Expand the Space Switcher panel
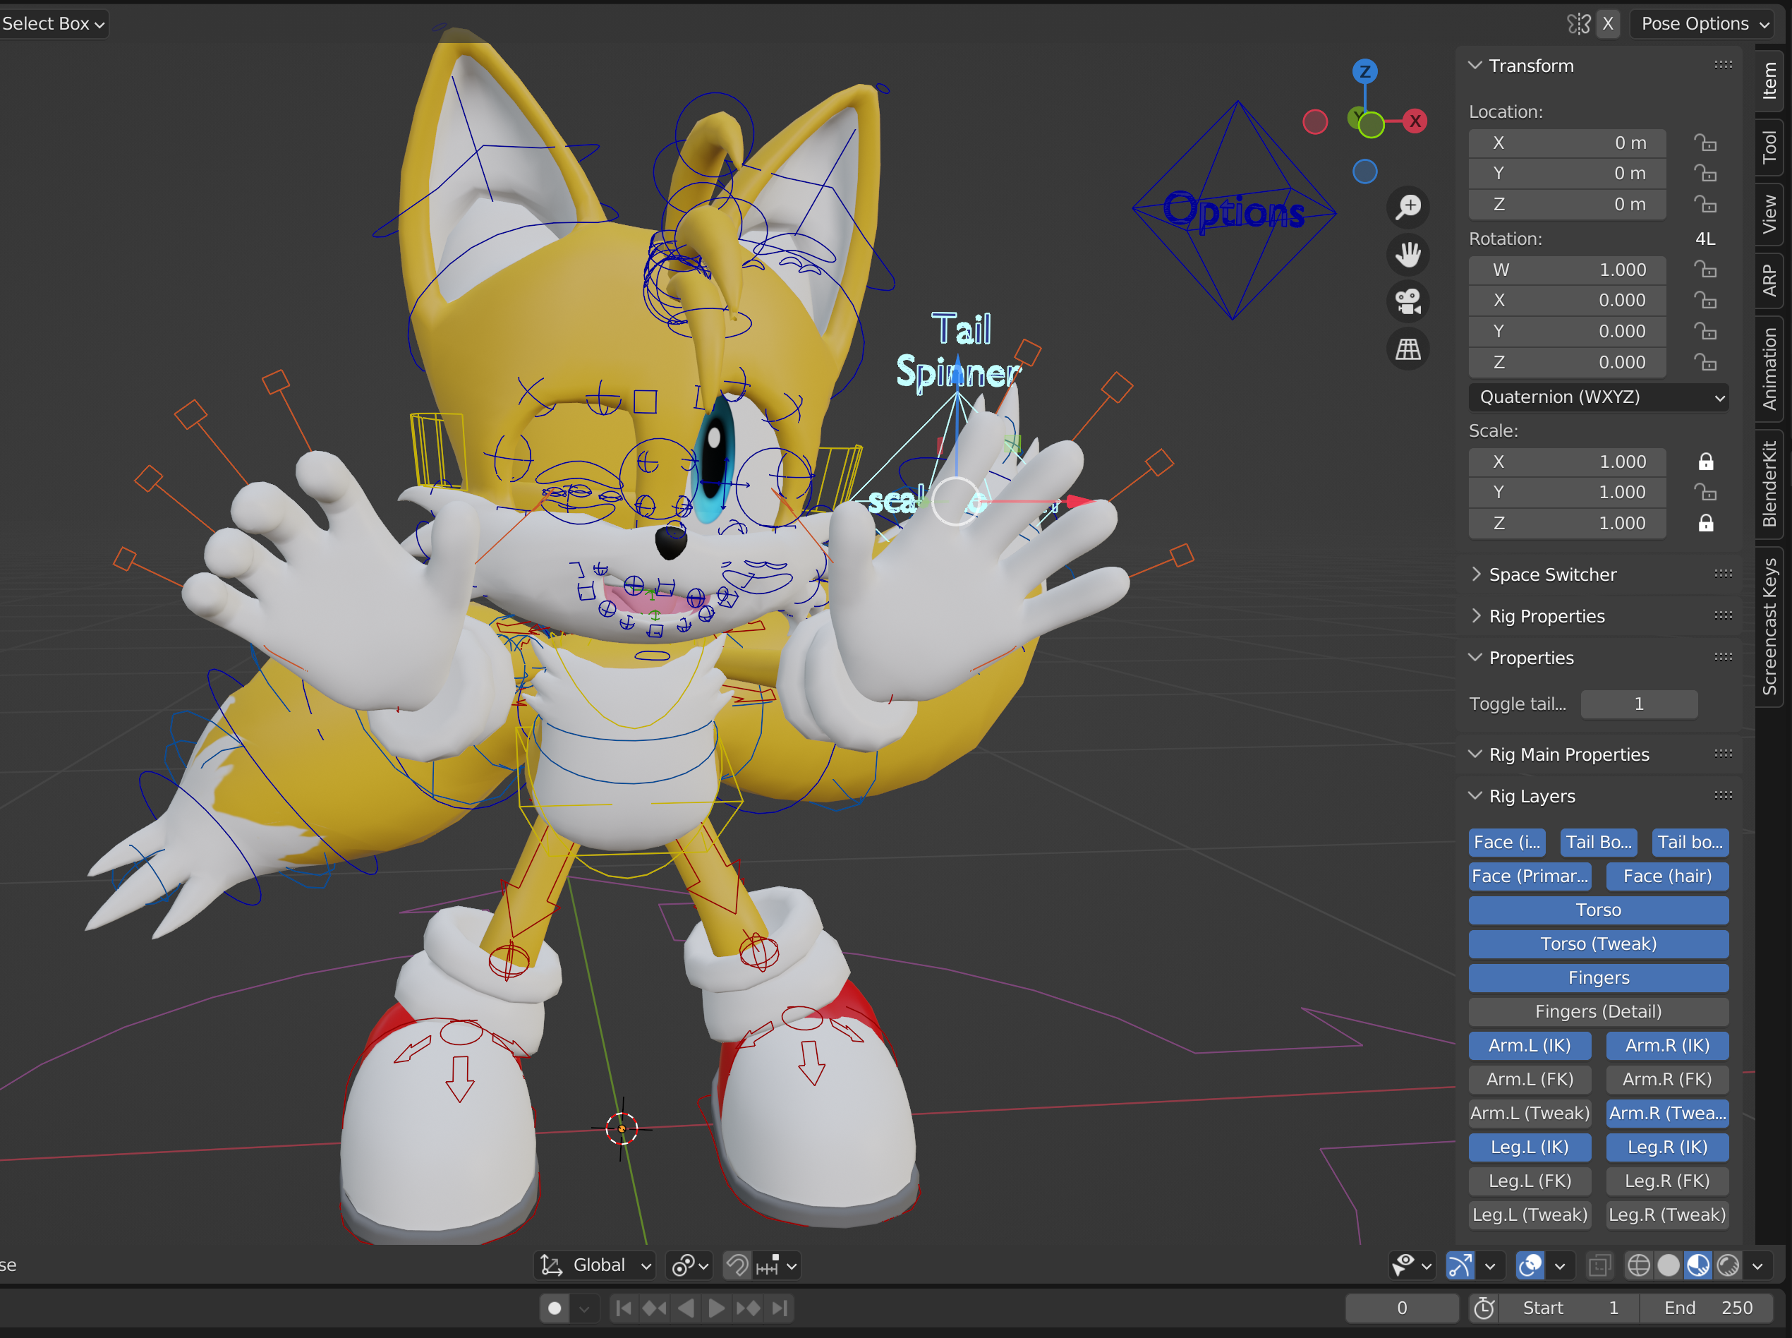1792x1338 pixels. click(1552, 574)
